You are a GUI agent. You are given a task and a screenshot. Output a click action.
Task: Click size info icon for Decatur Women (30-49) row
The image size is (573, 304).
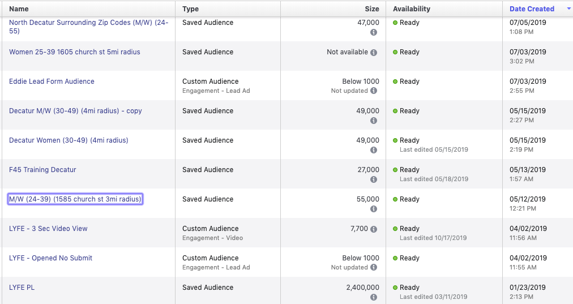click(374, 150)
